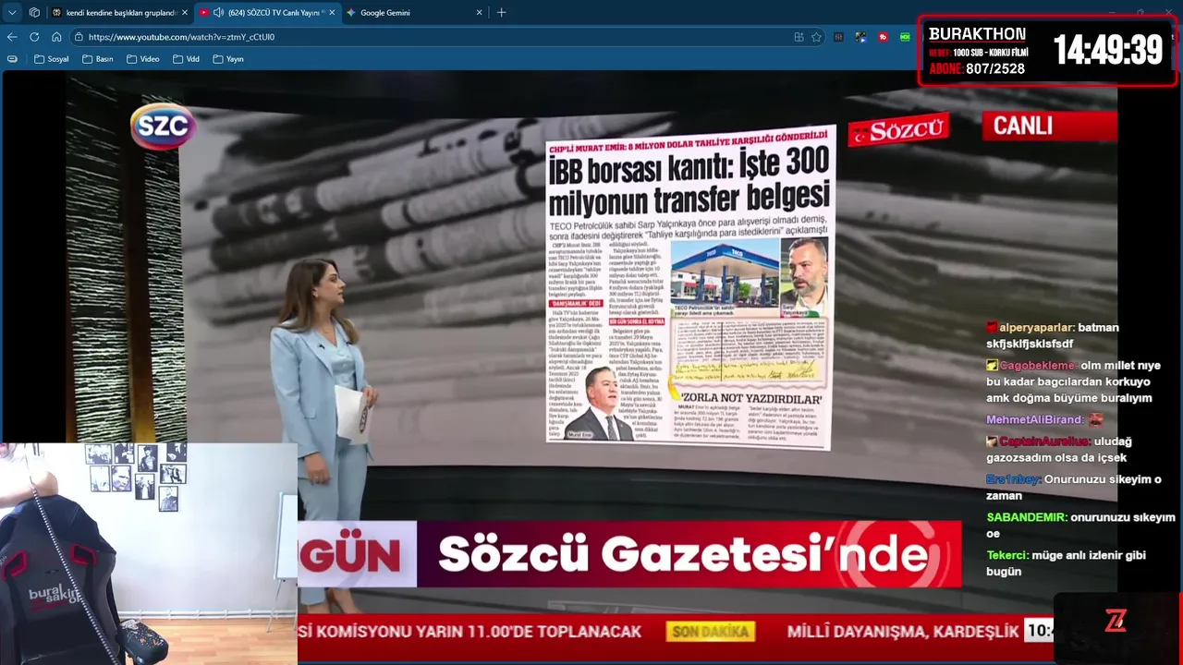Click chat username CaptainAurelius
Viewport: 1183px width, 665px height.
coord(1044,441)
